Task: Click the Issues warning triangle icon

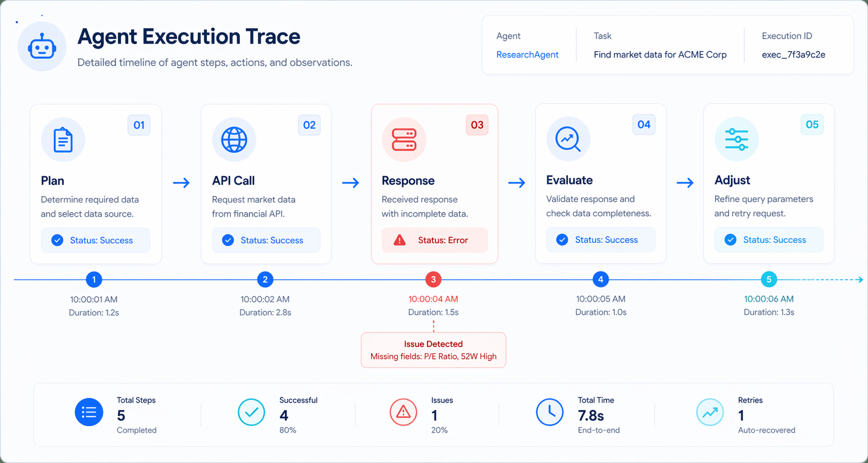Action: point(403,412)
